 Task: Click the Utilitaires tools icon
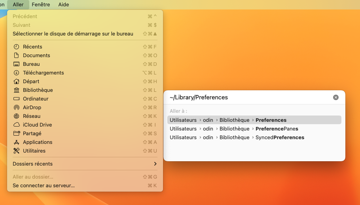coord(16,151)
